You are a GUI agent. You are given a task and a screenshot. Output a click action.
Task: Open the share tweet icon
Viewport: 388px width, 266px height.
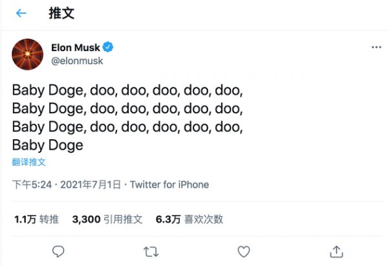336,251
